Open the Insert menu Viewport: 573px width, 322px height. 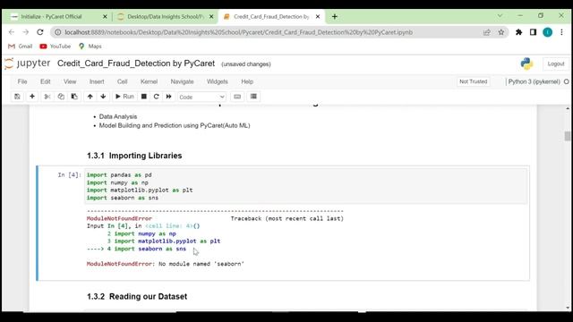[x=97, y=81]
